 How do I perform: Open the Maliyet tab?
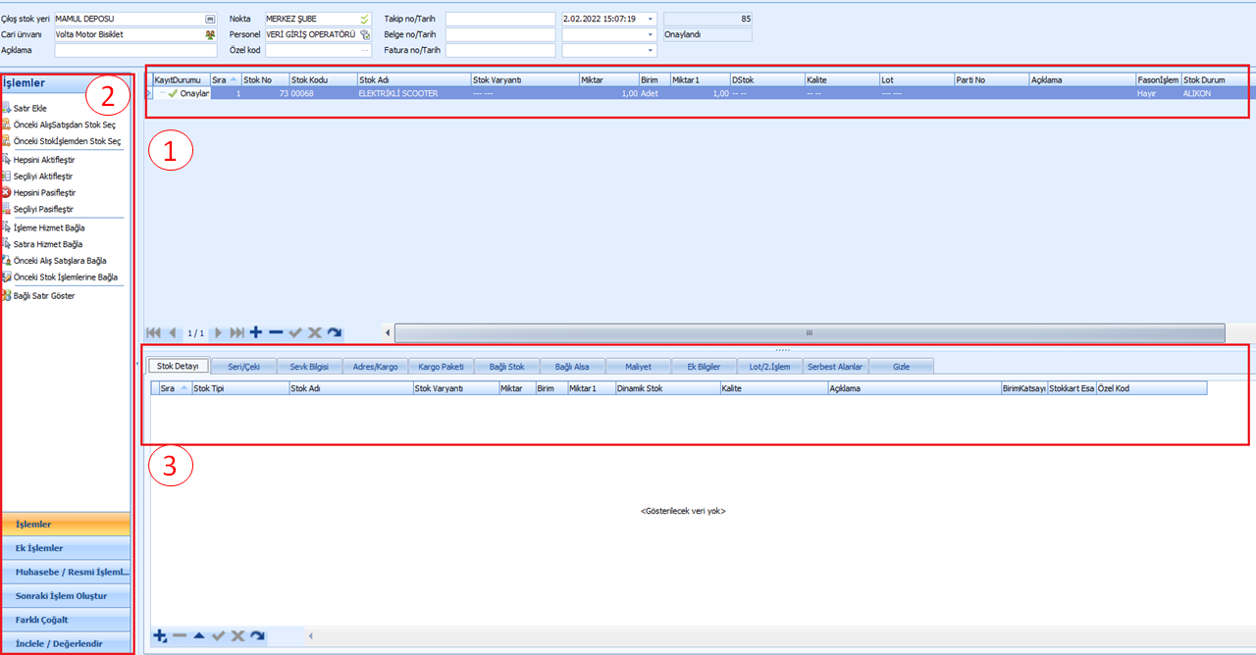pos(638,367)
